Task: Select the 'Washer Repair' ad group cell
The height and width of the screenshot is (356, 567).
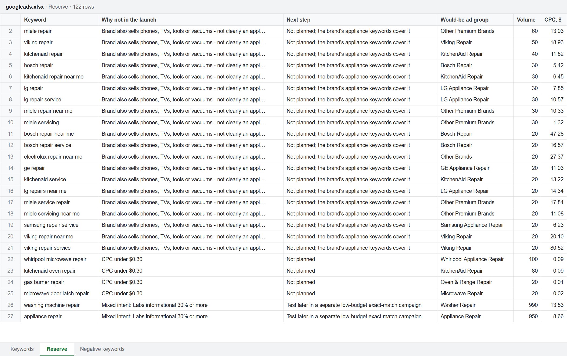Action: 475,305
